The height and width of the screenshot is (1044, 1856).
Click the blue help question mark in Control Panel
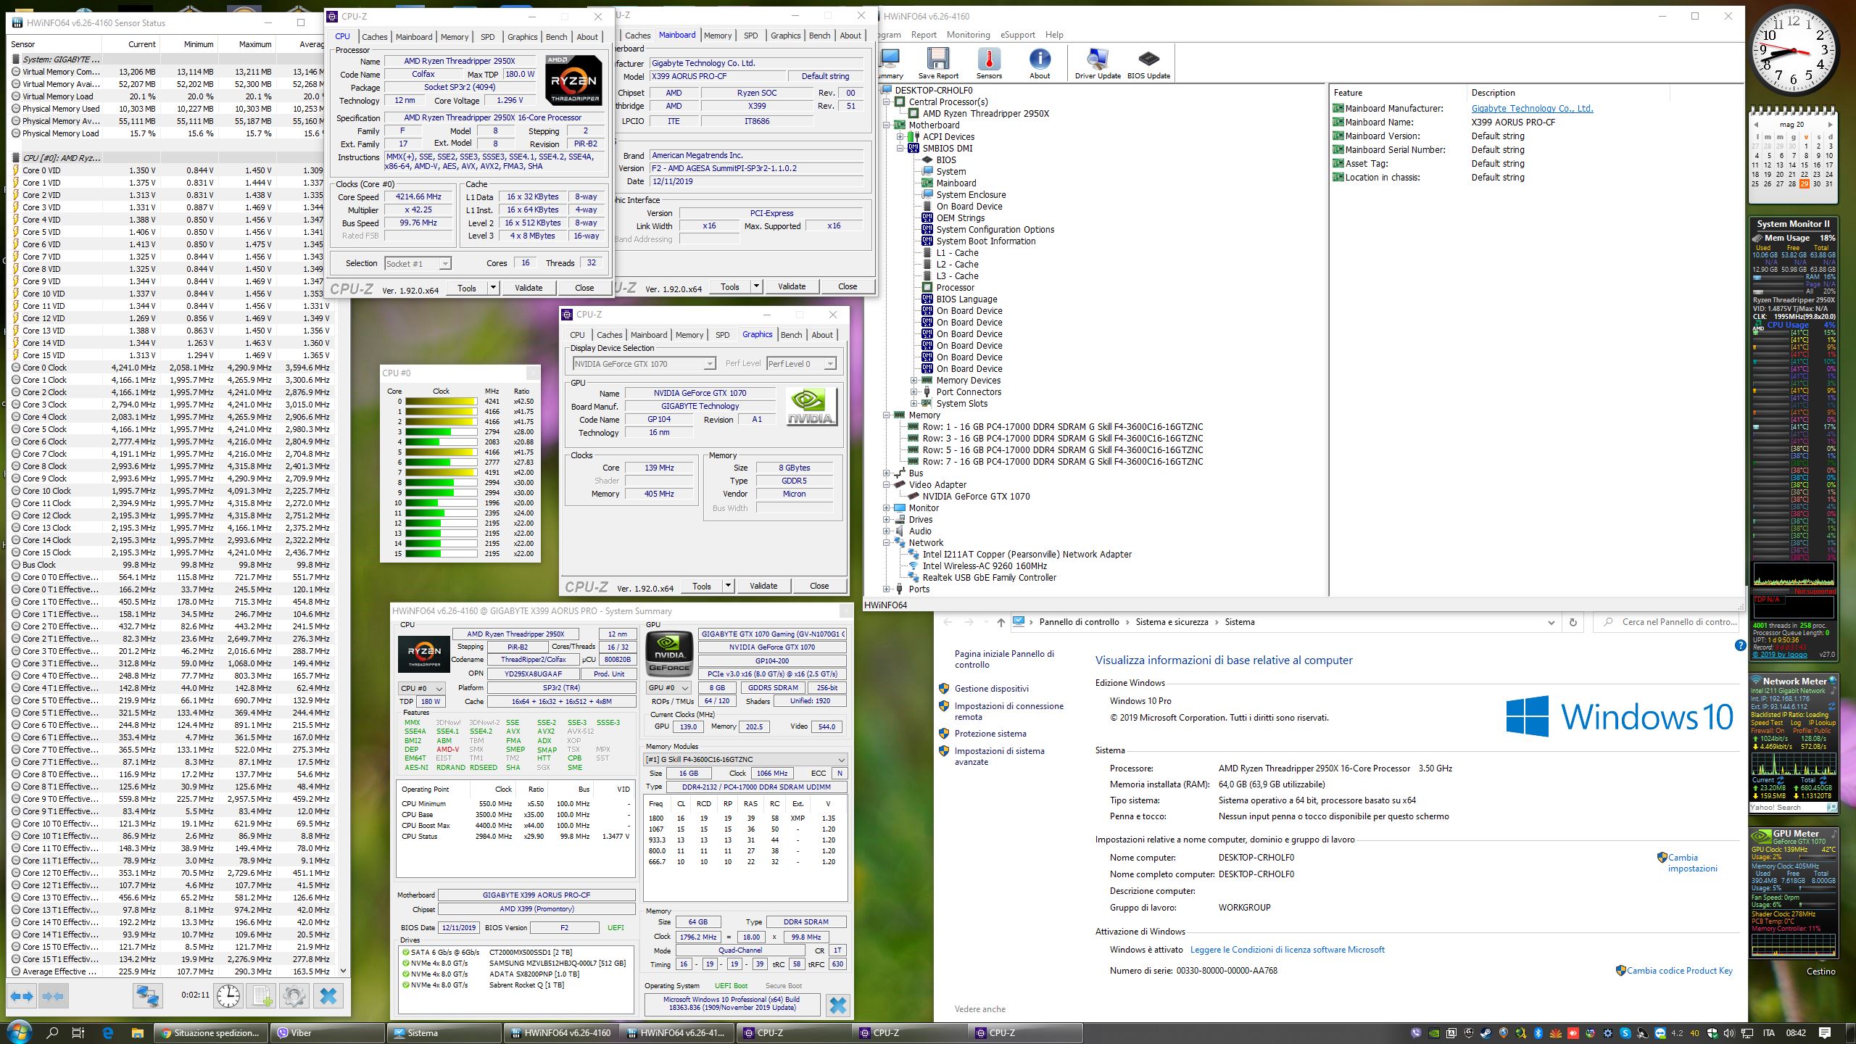1740,645
